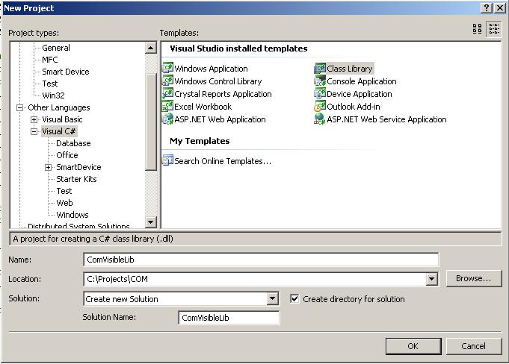Click the Browse... button

tap(474, 278)
